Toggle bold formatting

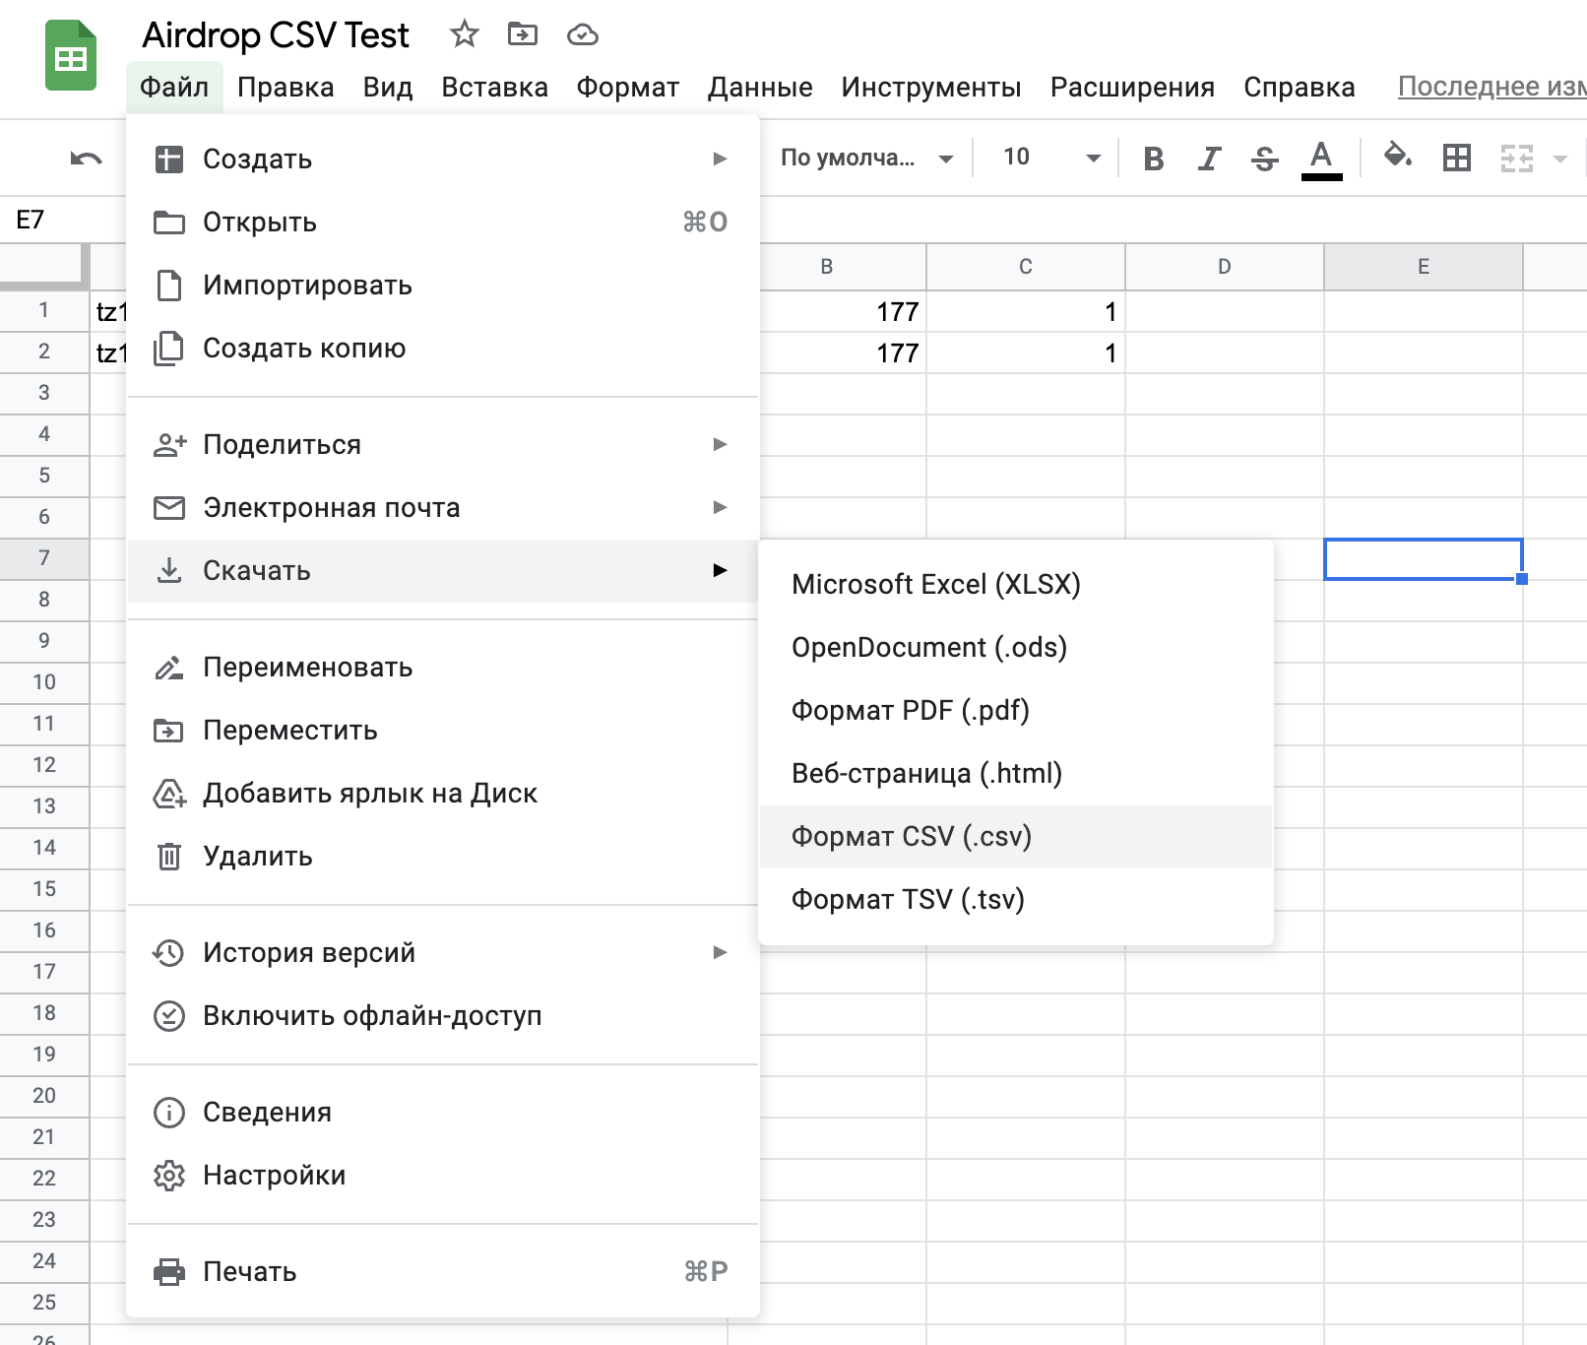click(x=1154, y=158)
